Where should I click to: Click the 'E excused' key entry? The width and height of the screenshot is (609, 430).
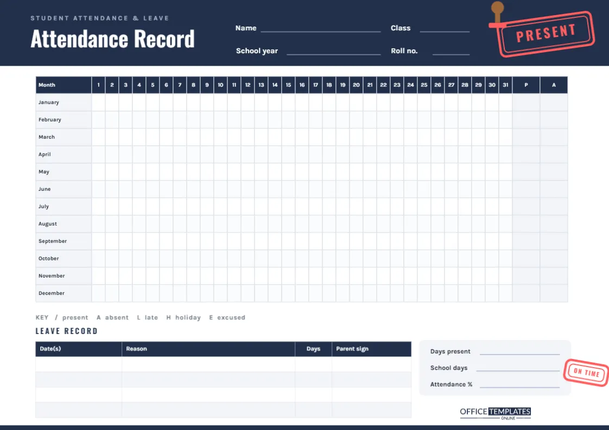pyautogui.click(x=227, y=317)
